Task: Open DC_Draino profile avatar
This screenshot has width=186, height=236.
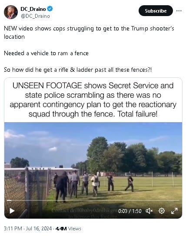Action: point(11,12)
